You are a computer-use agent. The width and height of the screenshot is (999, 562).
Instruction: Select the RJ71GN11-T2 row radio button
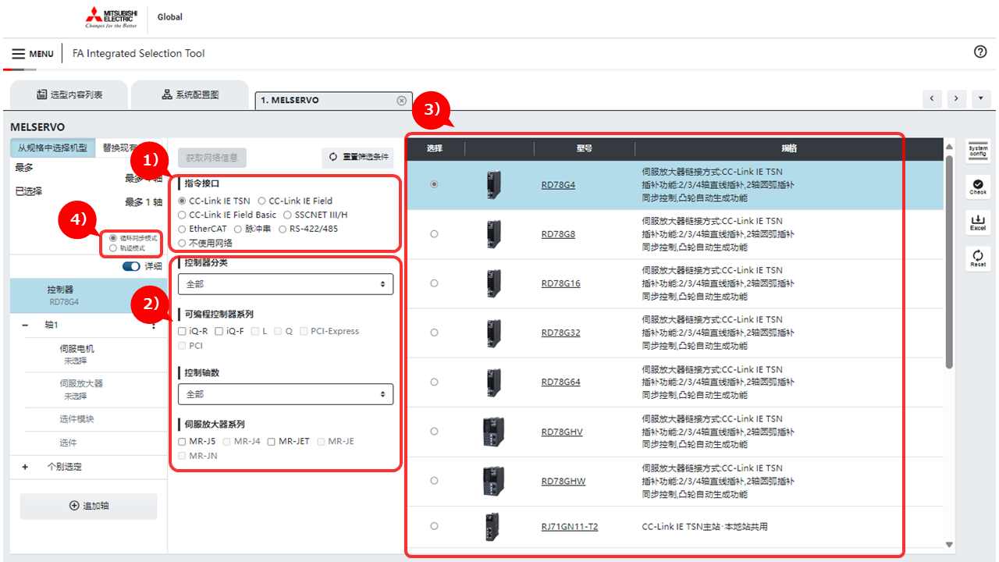[x=435, y=526]
